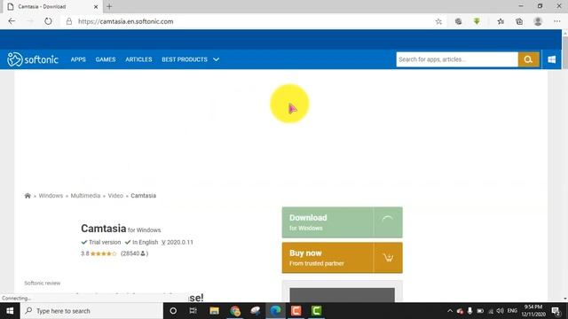The height and width of the screenshot is (319, 568).
Task: Open Task View on the taskbar
Action: click(x=193, y=311)
